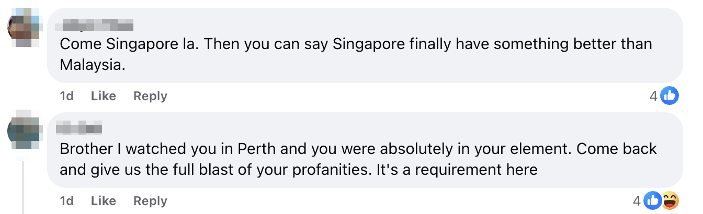Reply to the Singapore comment
703x214 pixels.
click(150, 96)
